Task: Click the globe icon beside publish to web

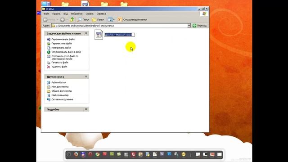Action: pyautogui.click(x=49, y=52)
